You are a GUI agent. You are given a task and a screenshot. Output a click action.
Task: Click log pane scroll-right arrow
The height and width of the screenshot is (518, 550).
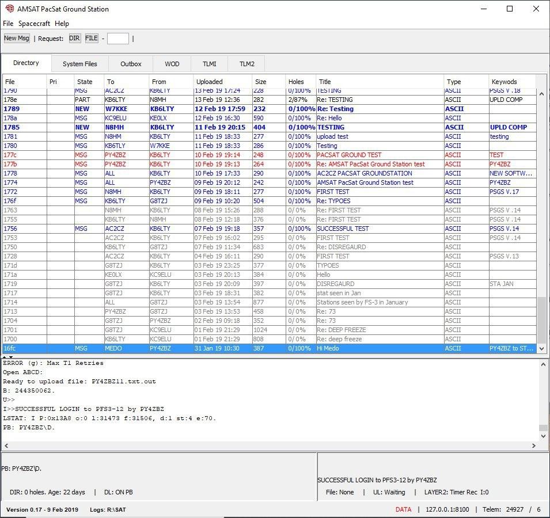point(534,445)
